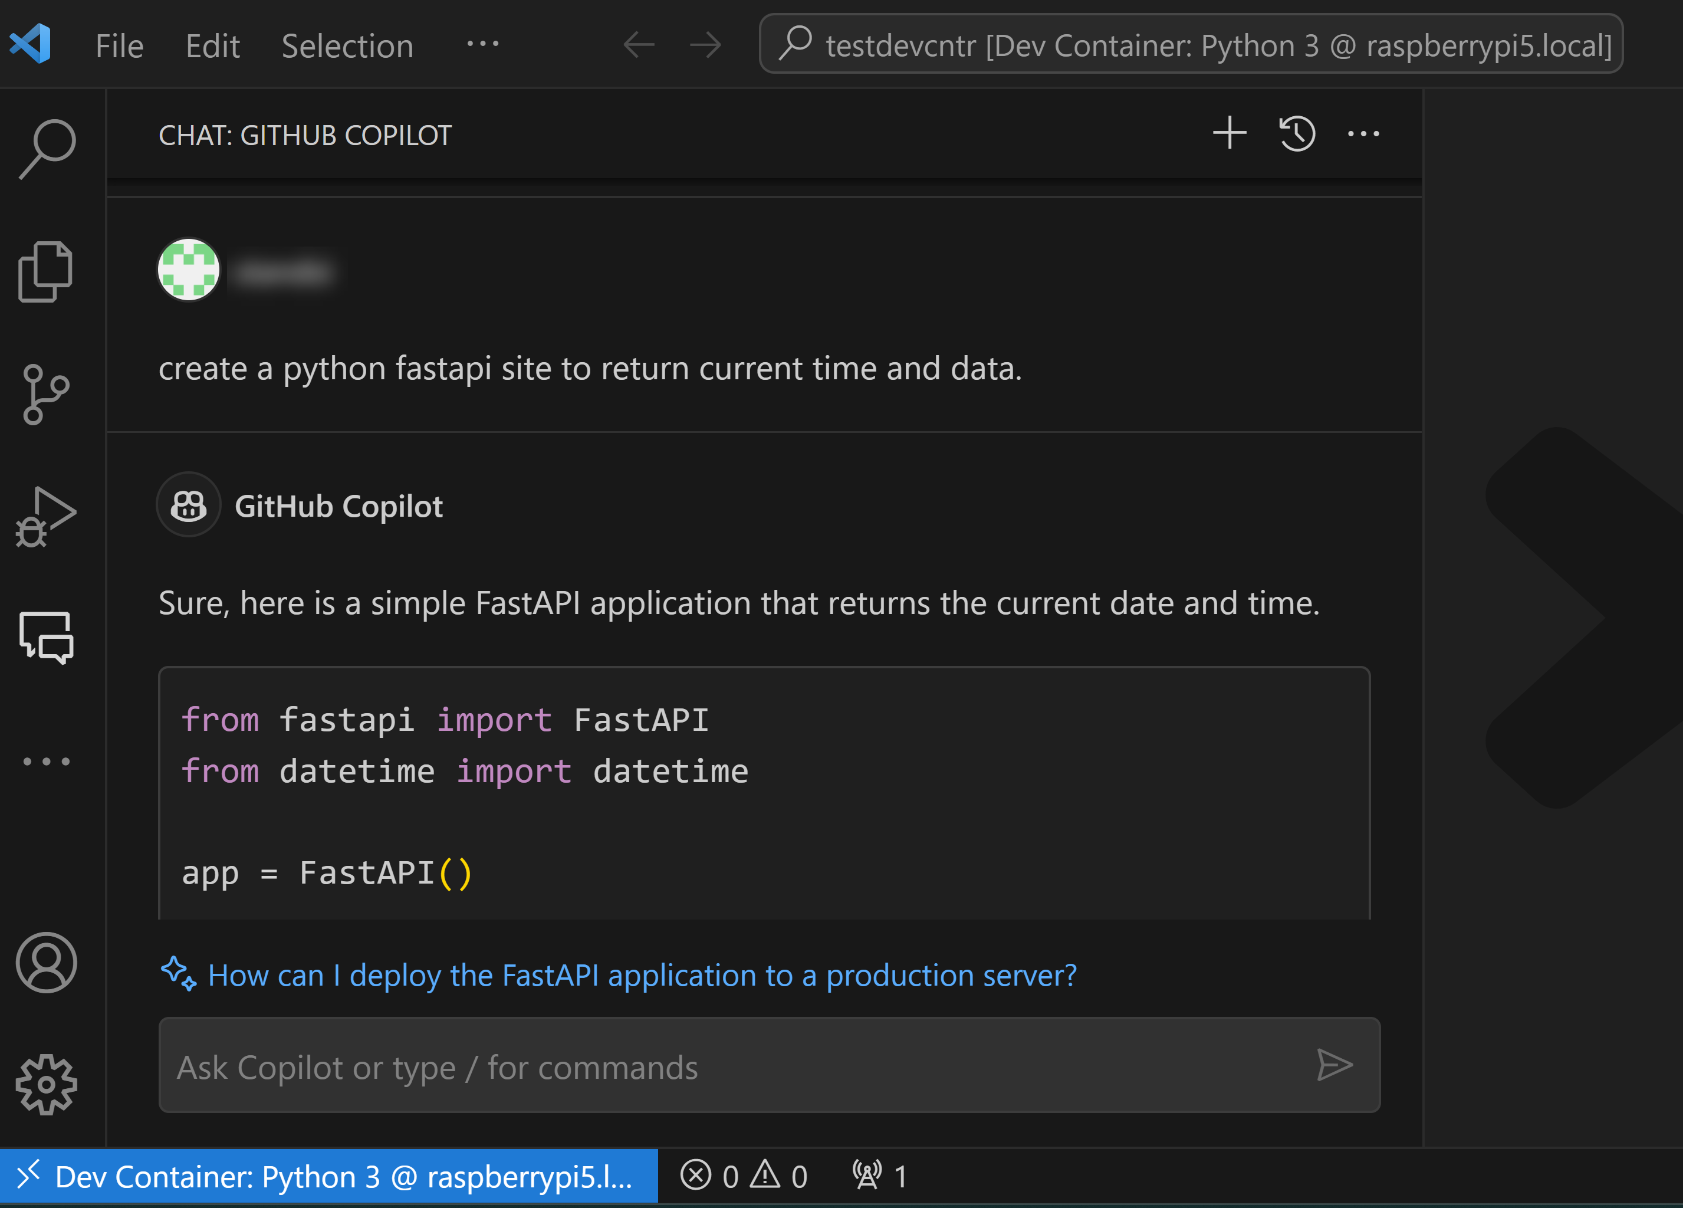This screenshot has width=1683, height=1208.
Task: Open the Search view in activity bar
Action: point(47,149)
